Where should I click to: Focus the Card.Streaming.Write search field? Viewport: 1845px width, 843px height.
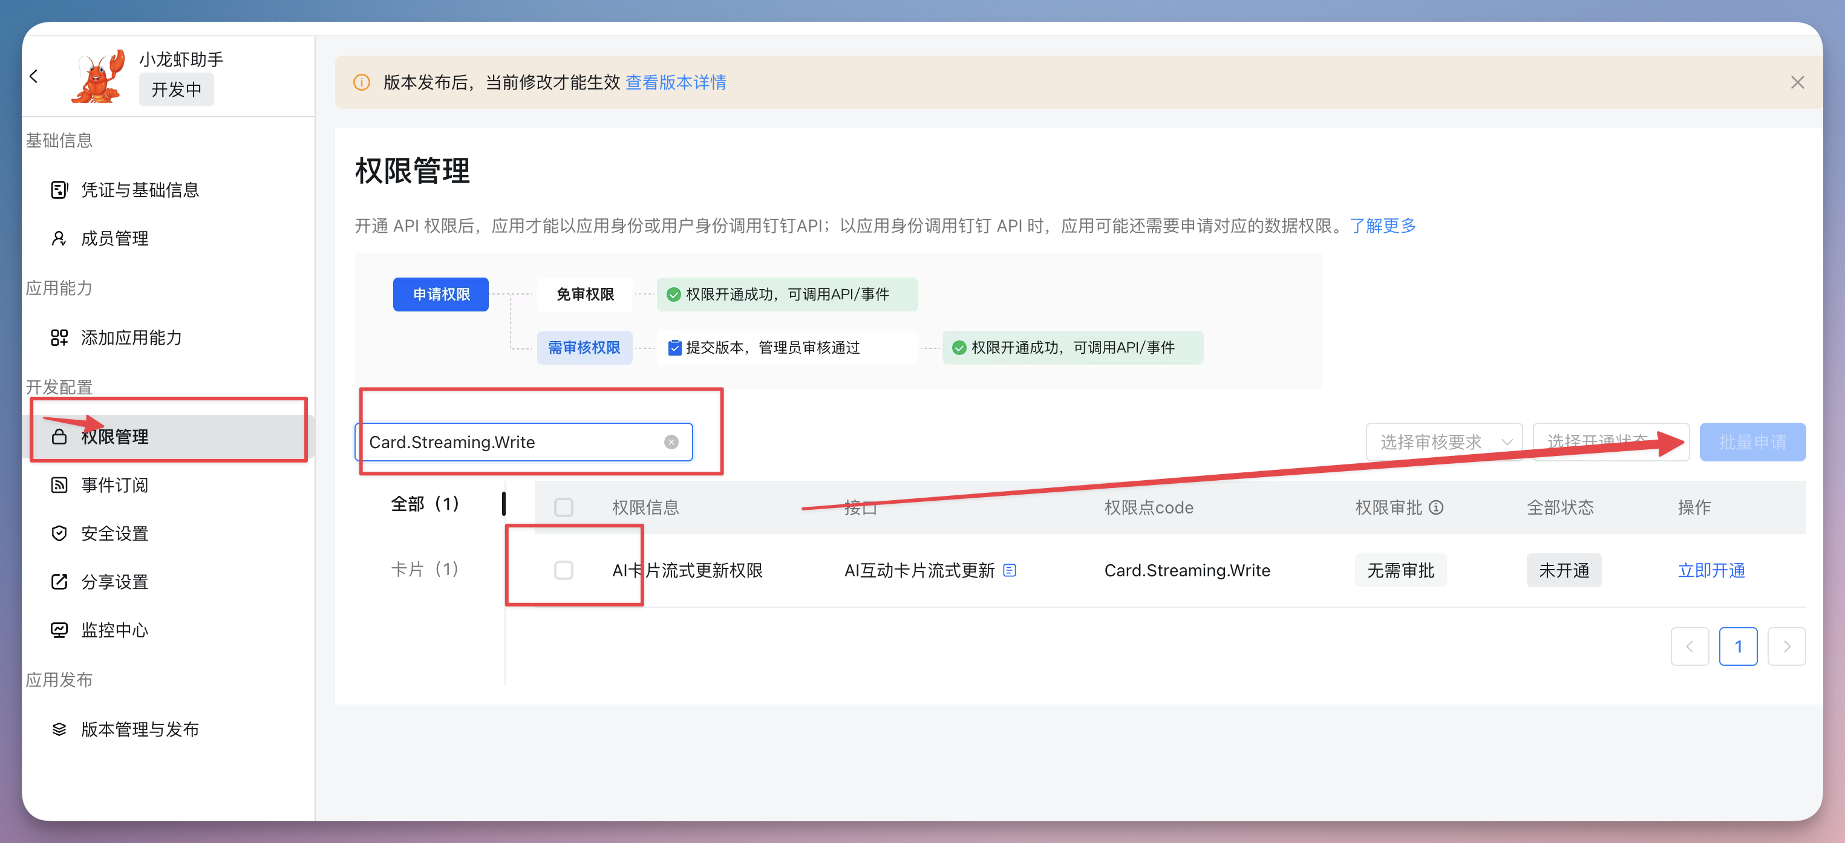pos(524,442)
